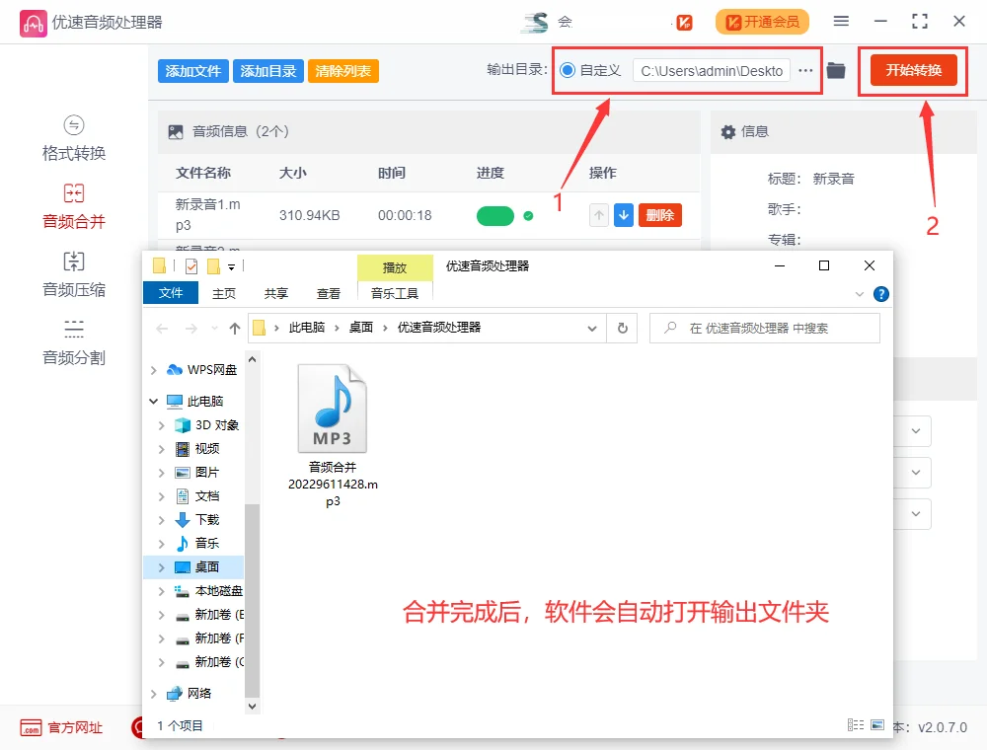Open 音频压缩 from the sidebar
Viewport: 987px width, 750px height.
tap(74, 275)
